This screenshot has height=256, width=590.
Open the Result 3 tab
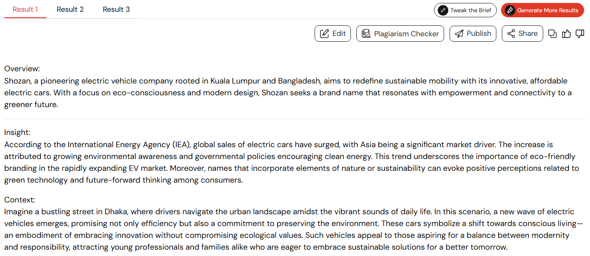116,9
